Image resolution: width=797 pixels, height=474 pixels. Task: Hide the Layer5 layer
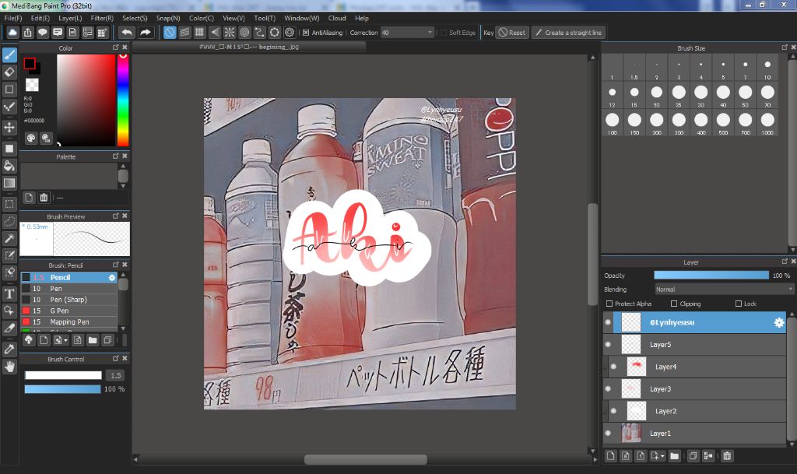608,345
